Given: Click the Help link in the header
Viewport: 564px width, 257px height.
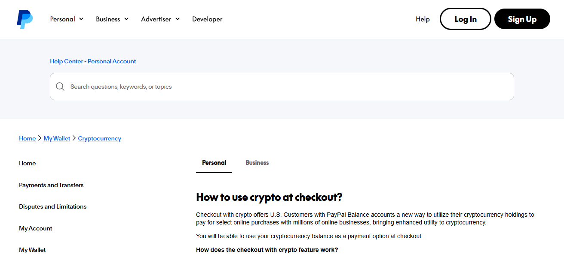Looking at the screenshot, I should [x=422, y=19].
